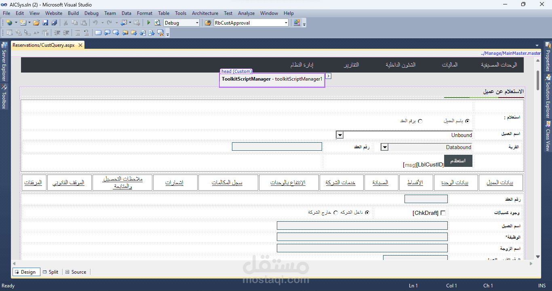
Task: Click the Redo arrow icon
Action: [x=110, y=23]
